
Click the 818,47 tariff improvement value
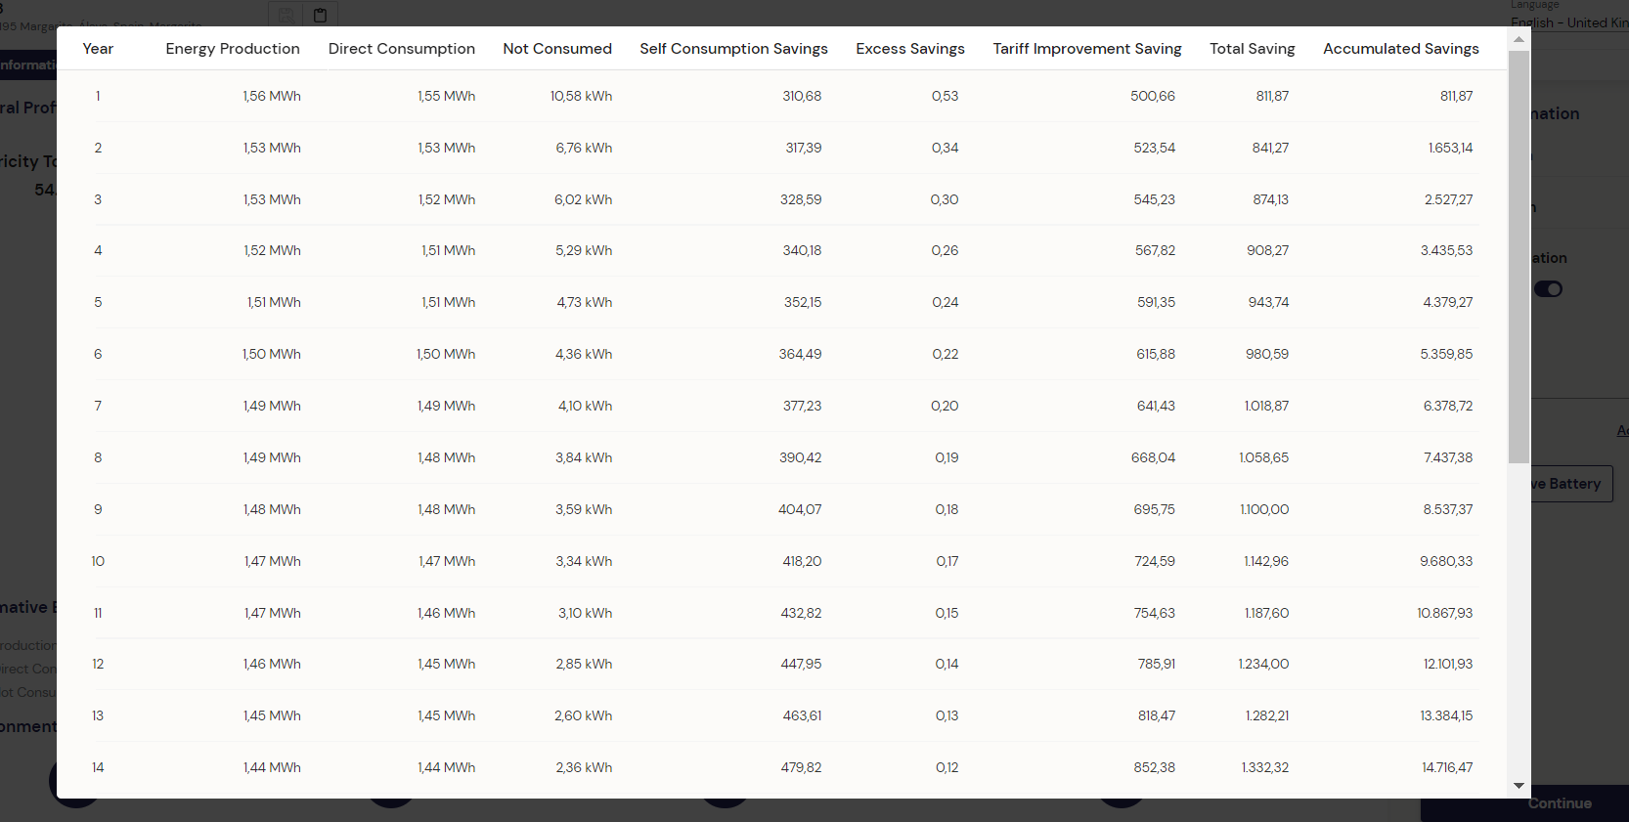point(1157,715)
